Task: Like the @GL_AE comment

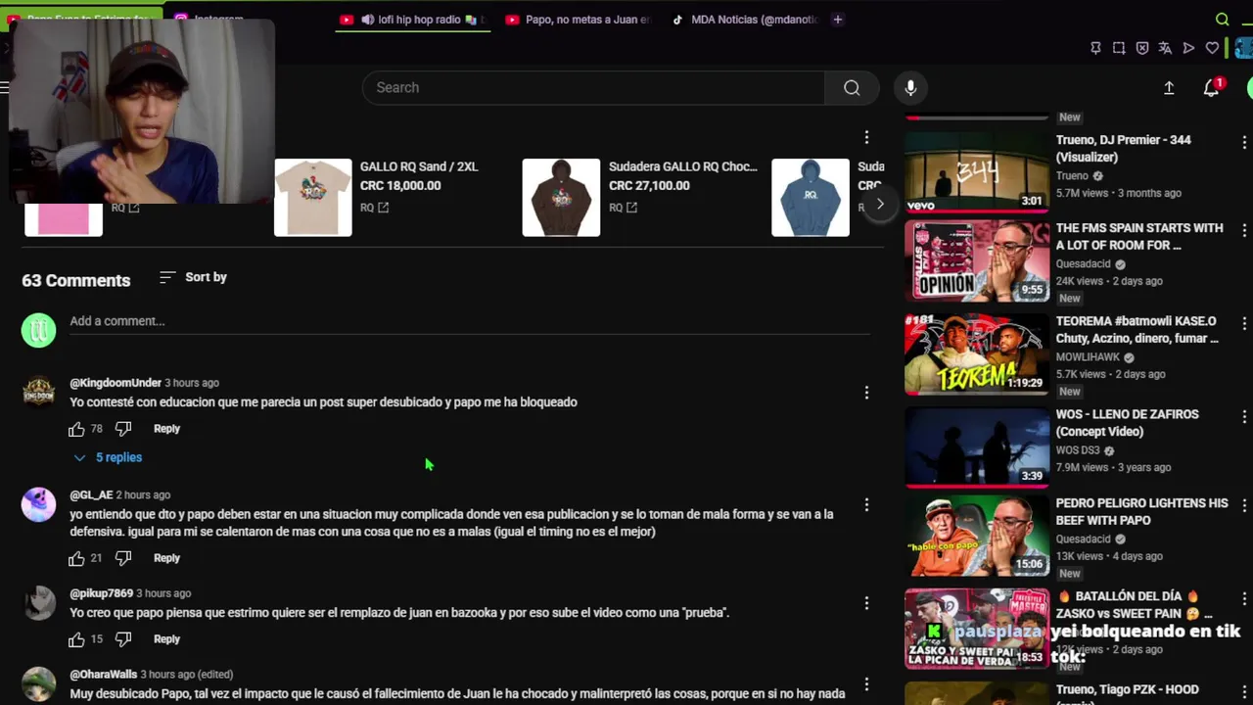Action: coord(76,558)
